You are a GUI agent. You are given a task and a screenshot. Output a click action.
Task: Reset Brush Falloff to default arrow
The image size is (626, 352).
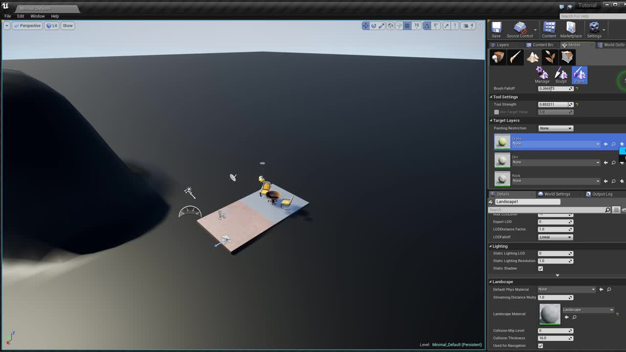click(577, 88)
